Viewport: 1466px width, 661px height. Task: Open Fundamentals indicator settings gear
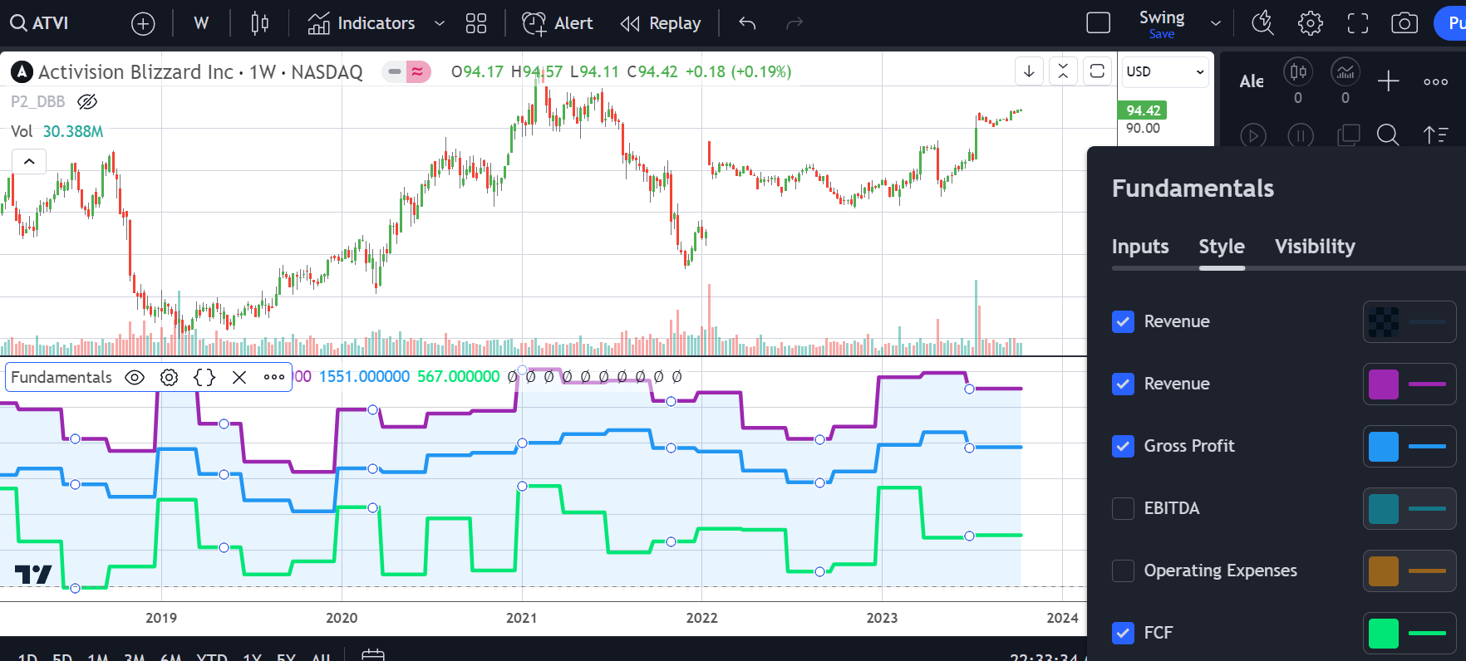pyautogui.click(x=170, y=377)
